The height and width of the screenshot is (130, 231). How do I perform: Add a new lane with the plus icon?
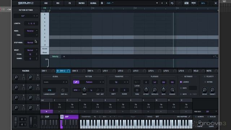[x=64, y=57]
